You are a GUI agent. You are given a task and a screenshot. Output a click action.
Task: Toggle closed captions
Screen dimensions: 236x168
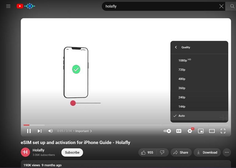pyautogui.click(x=179, y=131)
